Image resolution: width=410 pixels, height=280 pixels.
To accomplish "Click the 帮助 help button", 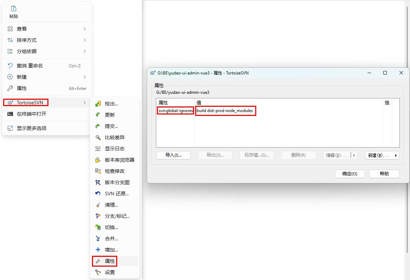I will (x=384, y=174).
